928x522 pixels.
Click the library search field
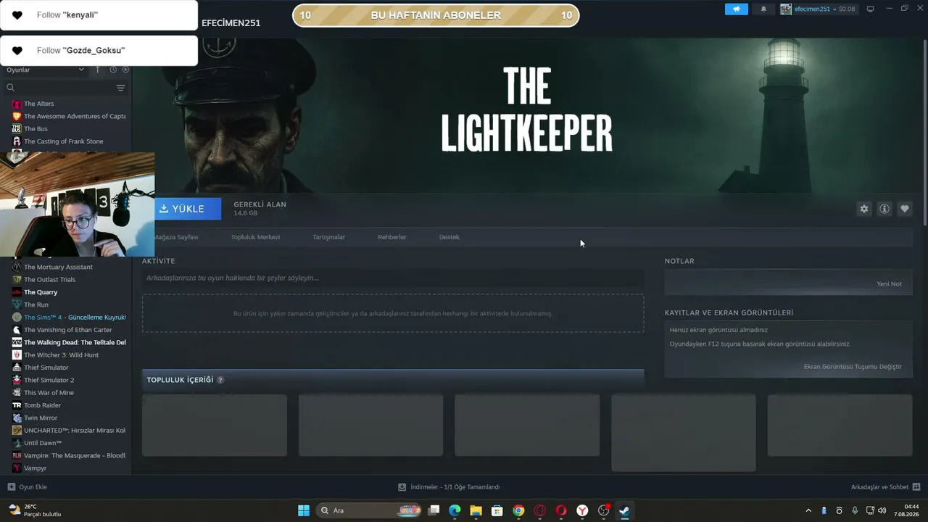[58, 88]
